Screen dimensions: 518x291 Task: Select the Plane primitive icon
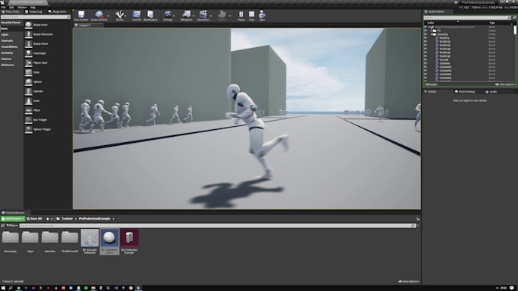coord(28,110)
